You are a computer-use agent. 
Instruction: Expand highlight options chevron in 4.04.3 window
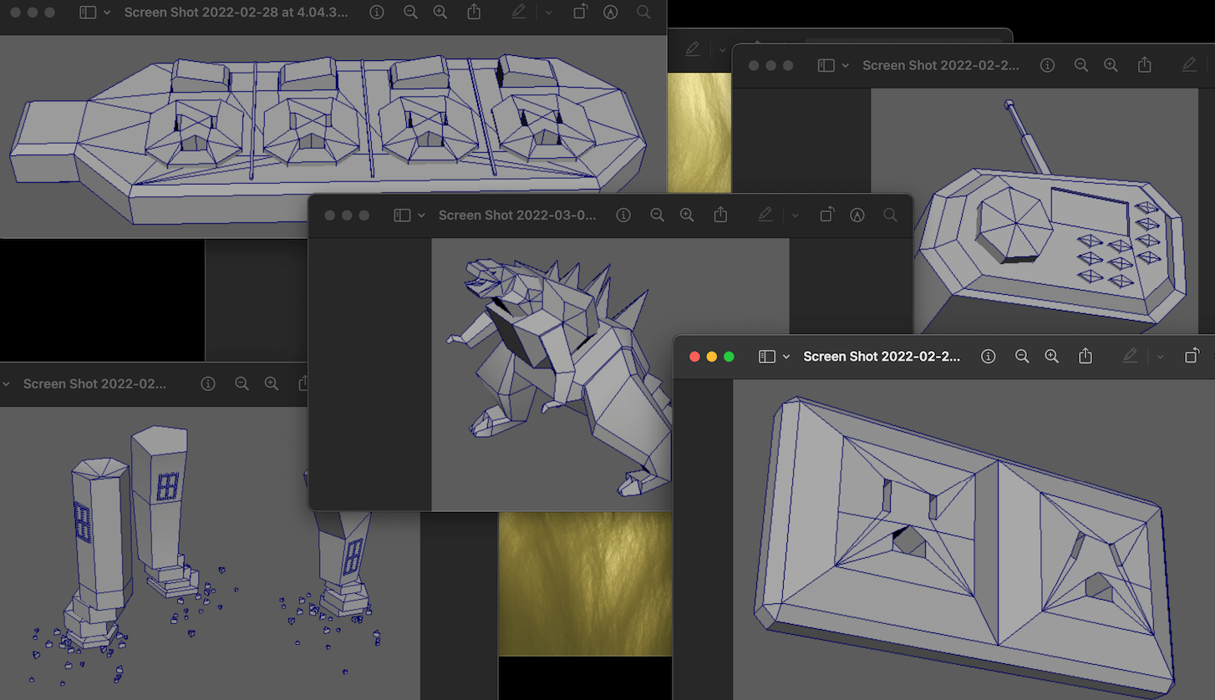(548, 13)
